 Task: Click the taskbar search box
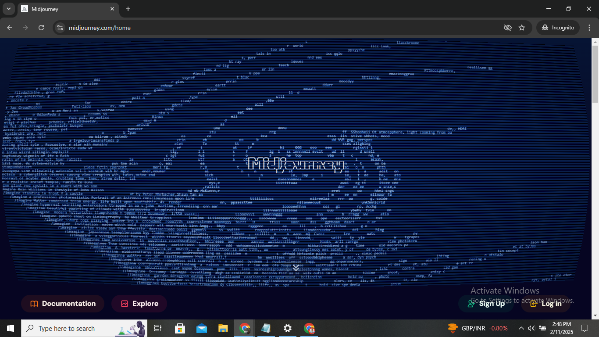click(x=84, y=328)
